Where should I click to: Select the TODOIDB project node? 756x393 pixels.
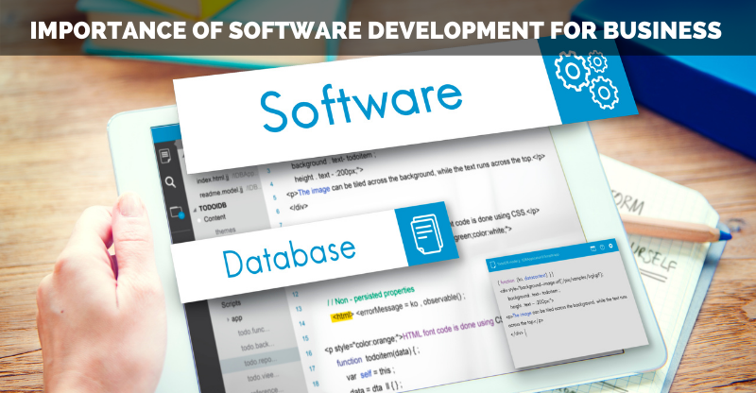(213, 207)
